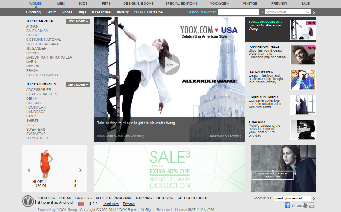Viewport: 341px width, 212px height.
Task: Open the Facebook page via Facebook icon
Action: pos(287,205)
